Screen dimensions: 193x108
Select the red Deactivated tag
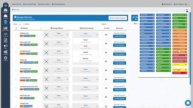tap(180, 73)
